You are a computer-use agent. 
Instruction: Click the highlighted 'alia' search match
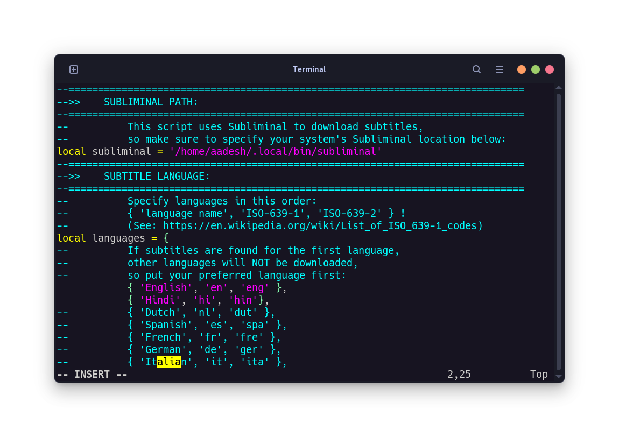[168, 362]
